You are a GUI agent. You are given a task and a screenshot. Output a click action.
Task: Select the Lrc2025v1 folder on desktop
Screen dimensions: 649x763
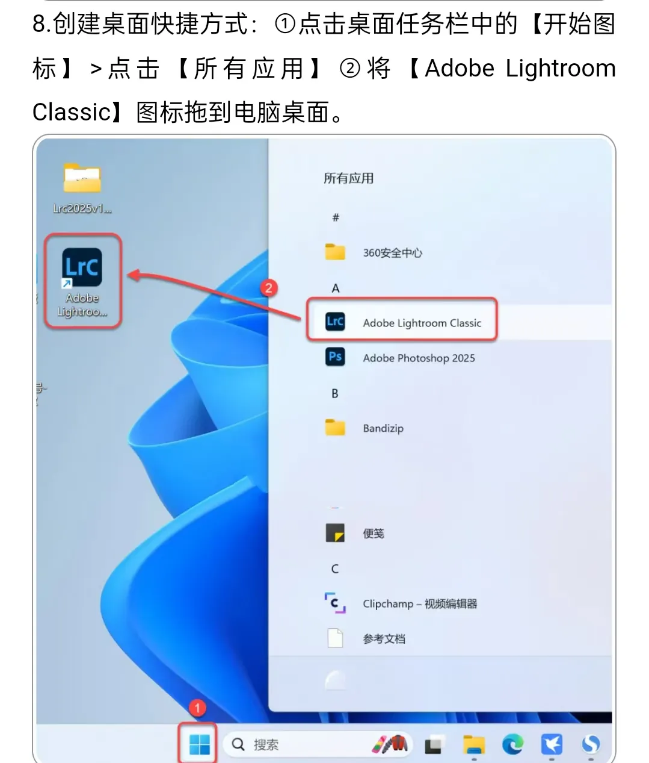click(82, 188)
